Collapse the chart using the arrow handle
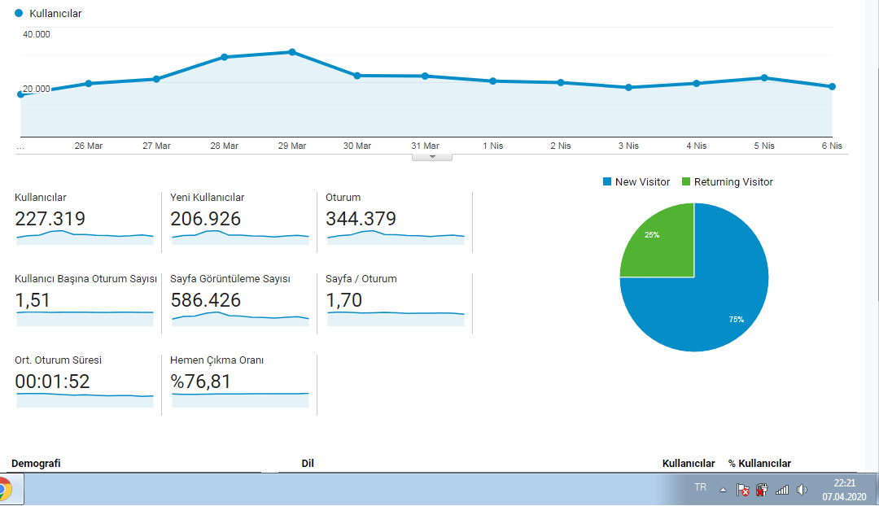 (x=432, y=158)
